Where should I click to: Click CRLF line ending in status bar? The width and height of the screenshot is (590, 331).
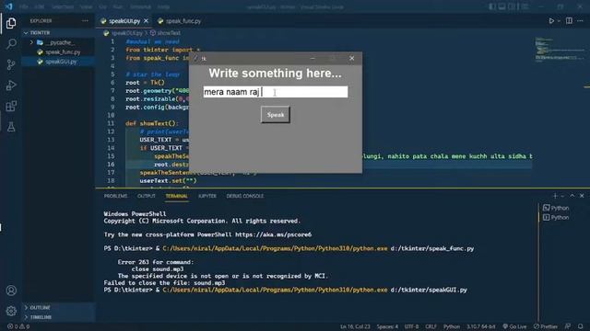[x=431, y=326]
